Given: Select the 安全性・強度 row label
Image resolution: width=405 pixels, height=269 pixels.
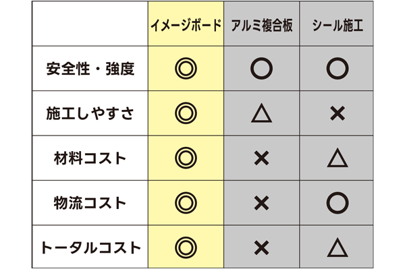Looking at the screenshot, I should pyautogui.click(x=90, y=69).
